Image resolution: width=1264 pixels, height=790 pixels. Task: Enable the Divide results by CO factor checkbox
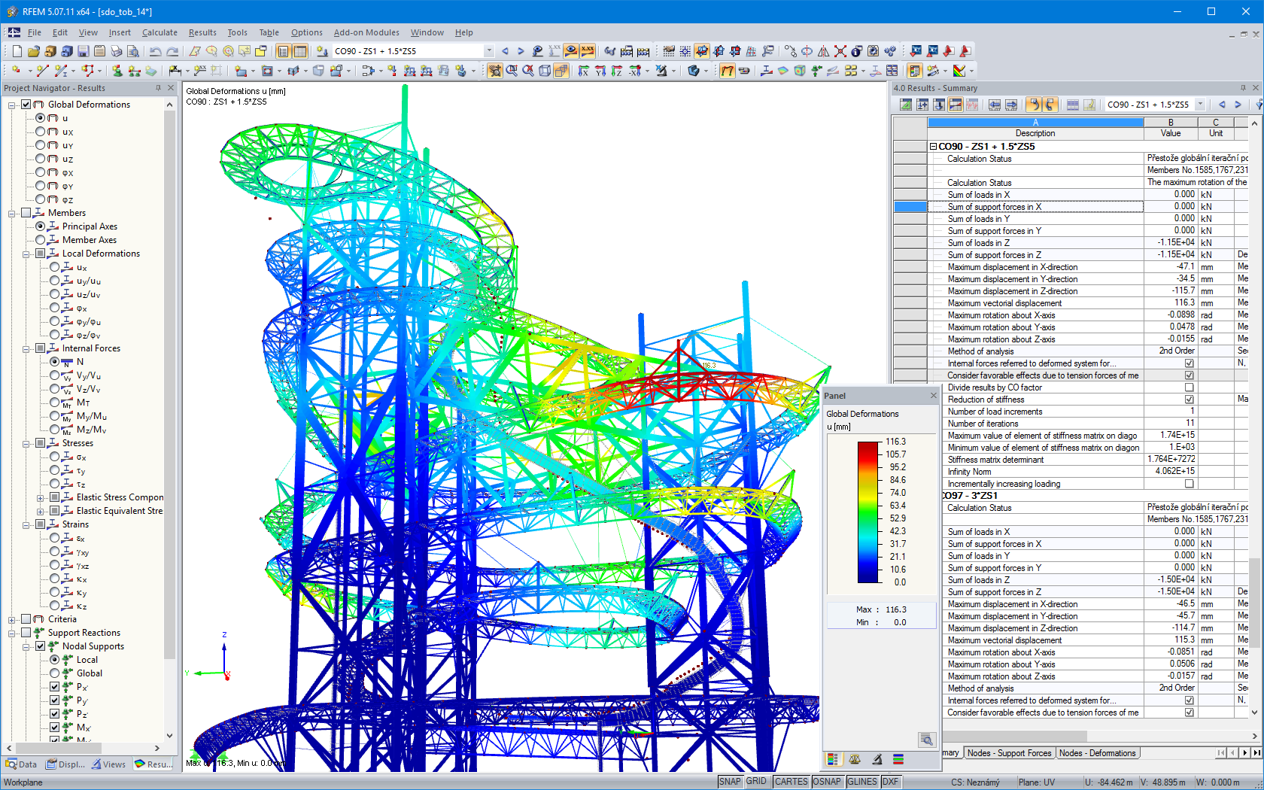1187,387
